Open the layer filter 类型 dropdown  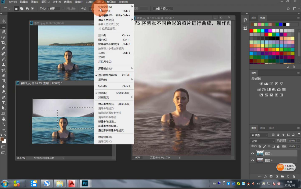pyautogui.click(x=260, y=135)
